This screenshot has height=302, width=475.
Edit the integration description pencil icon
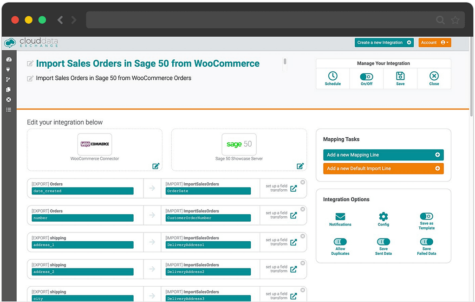click(x=30, y=79)
